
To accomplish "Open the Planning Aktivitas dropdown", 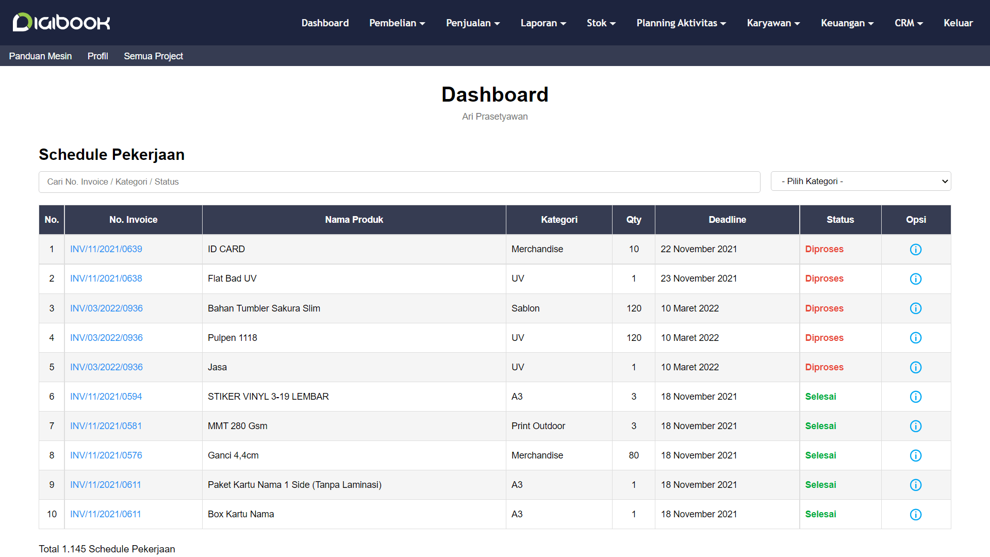I will tap(681, 23).
